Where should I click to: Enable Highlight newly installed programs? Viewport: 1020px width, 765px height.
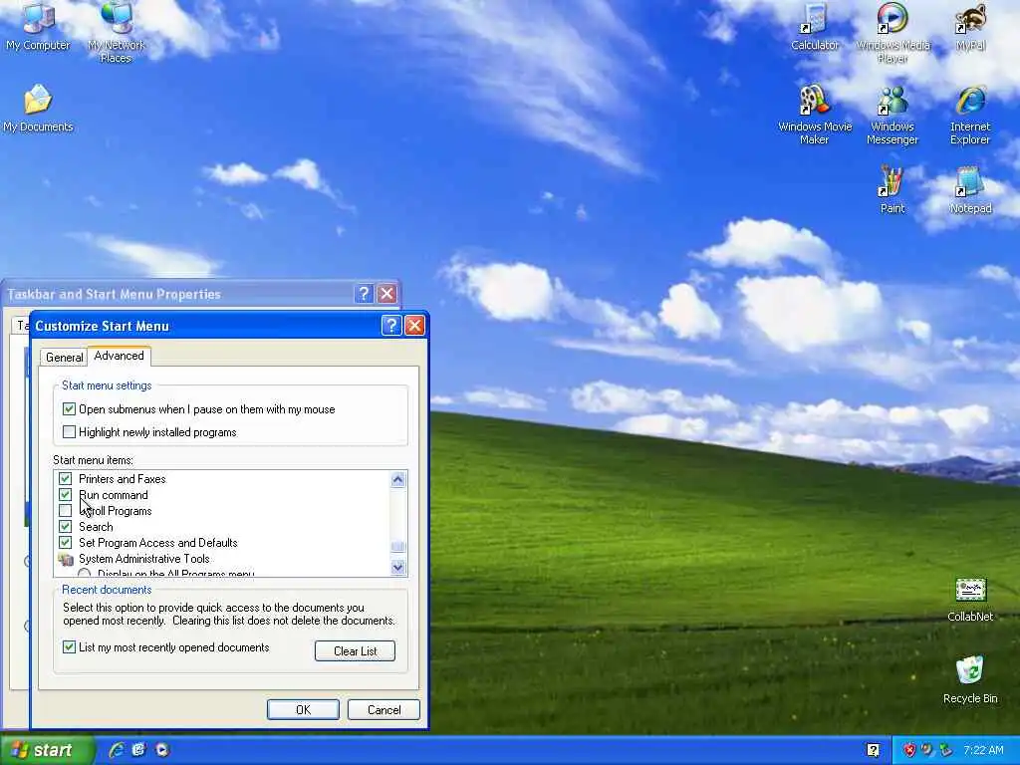pyautogui.click(x=69, y=432)
